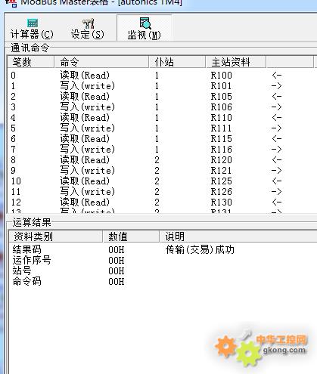This screenshot has height=374, width=317.
Task: Click the 设定(S) settings tools icon
Action: pyautogui.click(x=89, y=23)
